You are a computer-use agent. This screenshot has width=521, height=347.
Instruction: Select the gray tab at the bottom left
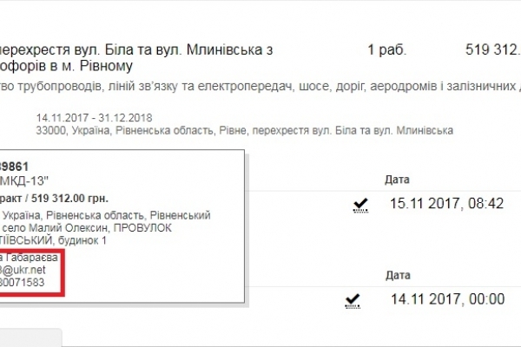[30, 337]
